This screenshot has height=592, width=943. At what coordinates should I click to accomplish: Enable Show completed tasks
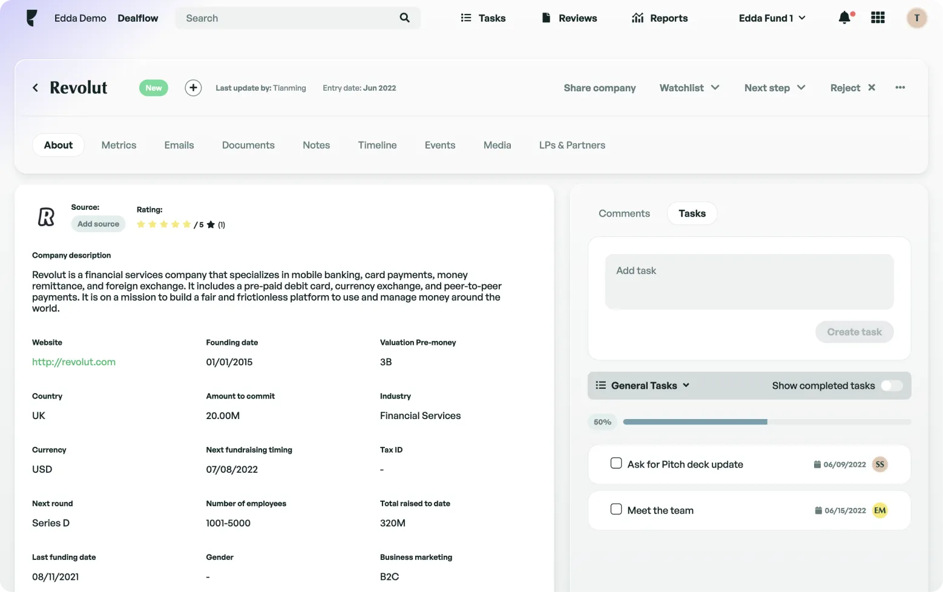click(890, 385)
